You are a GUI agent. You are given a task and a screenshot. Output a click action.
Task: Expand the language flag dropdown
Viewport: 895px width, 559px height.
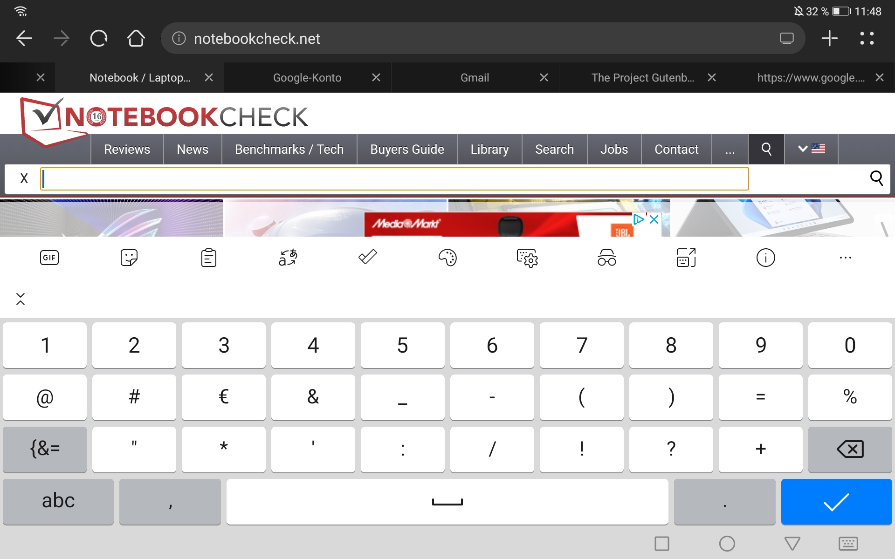click(811, 149)
